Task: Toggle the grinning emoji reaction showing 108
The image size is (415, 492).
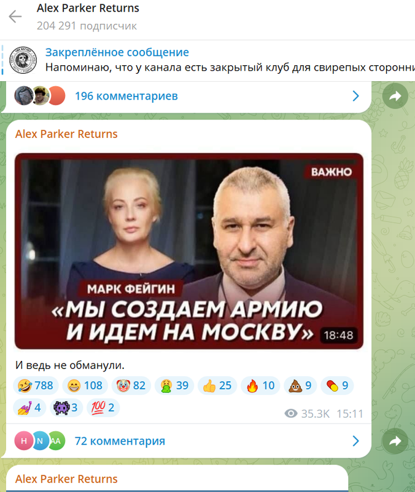Action: pyautogui.click(x=85, y=386)
